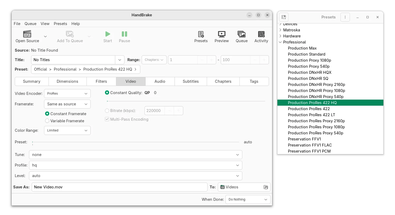Click the Save As filename field
The height and width of the screenshot is (215, 395).
pyautogui.click(x=119, y=187)
